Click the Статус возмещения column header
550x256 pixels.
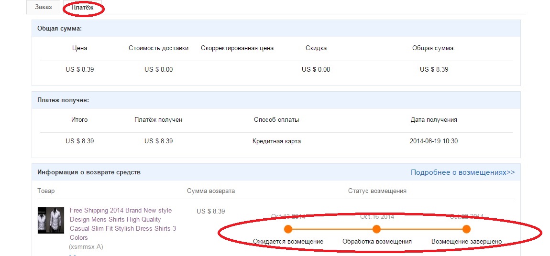[377, 191]
